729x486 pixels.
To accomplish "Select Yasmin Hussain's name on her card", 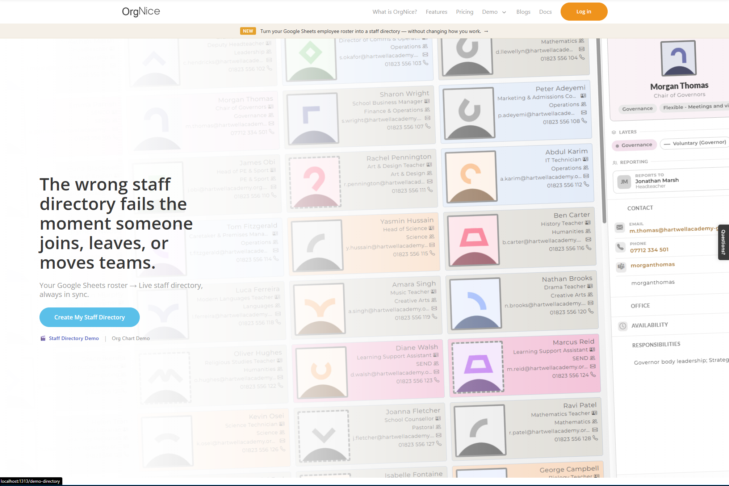I will coord(407,221).
